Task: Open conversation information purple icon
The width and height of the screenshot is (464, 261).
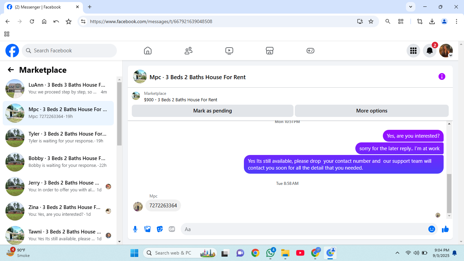Action: (x=442, y=76)
